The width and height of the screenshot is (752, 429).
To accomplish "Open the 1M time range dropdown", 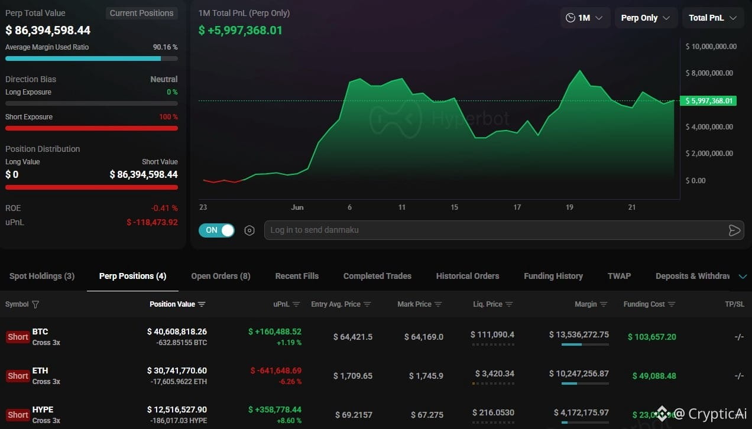I will (x=585, y=18).
